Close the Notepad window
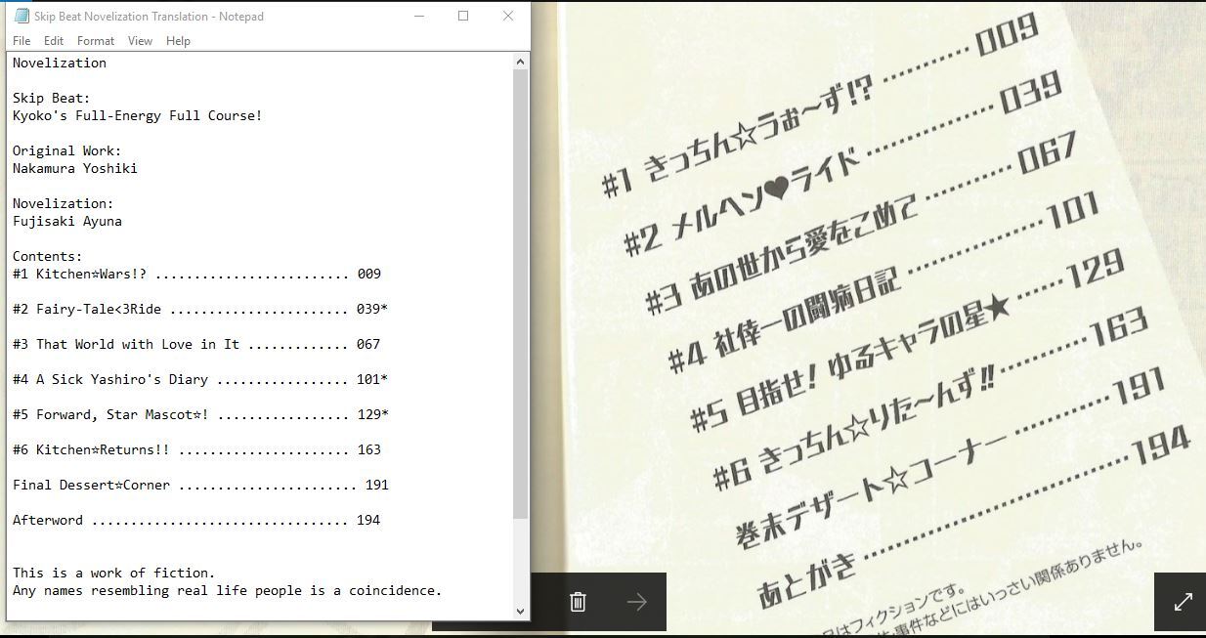The image size is (1206, 638). 508,16
